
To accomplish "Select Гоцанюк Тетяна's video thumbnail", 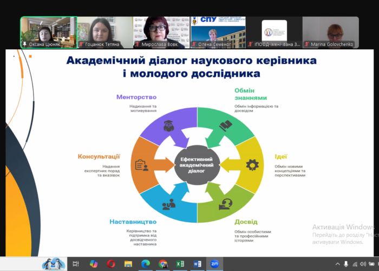I will (x=105, y=33).
